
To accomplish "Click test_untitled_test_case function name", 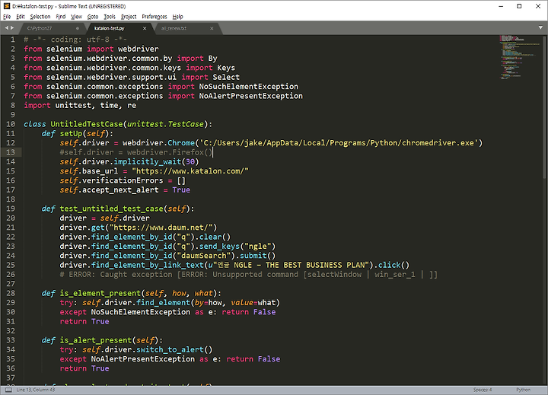I will coord(111,209).
